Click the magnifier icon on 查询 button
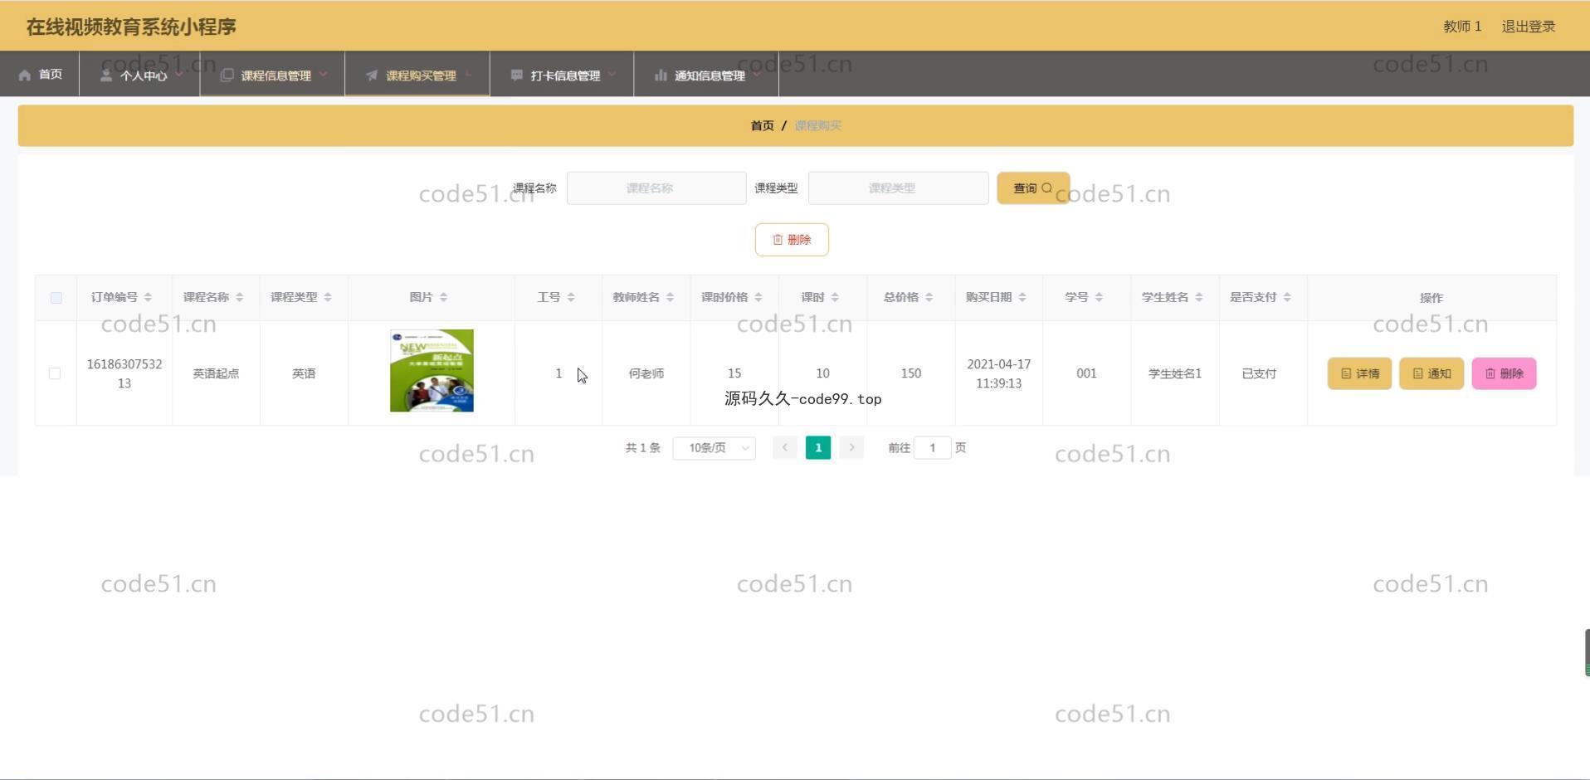 1046,188
